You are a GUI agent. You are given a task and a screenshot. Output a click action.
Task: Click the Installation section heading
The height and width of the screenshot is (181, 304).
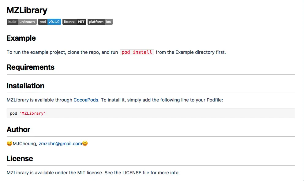pos(25,86)
